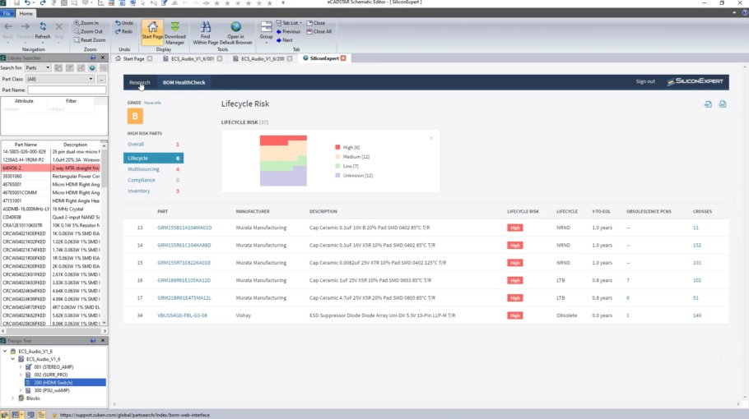Screen dimensions: 749x419
Task: Click the Part Class ellipsis browse button
Action: coord(101,79)
